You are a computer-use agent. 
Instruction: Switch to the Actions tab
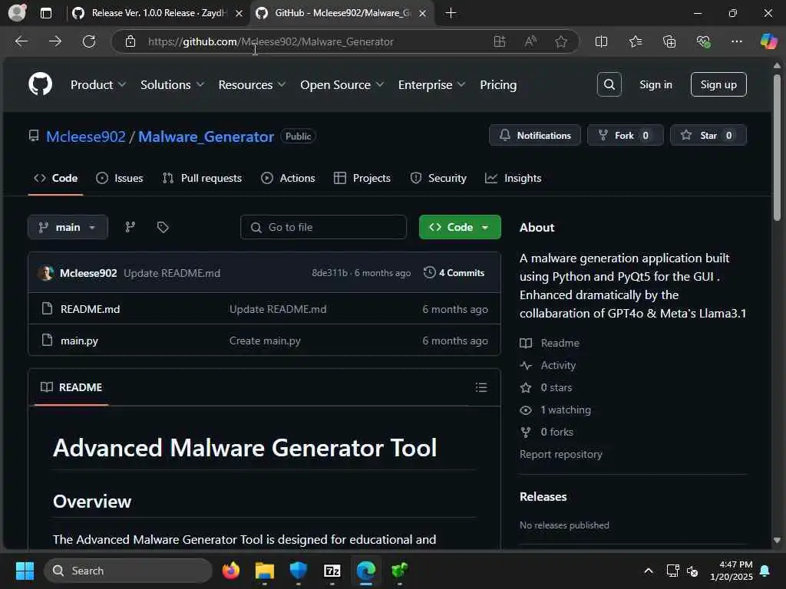pyautogui.click(x=289, y=178)
